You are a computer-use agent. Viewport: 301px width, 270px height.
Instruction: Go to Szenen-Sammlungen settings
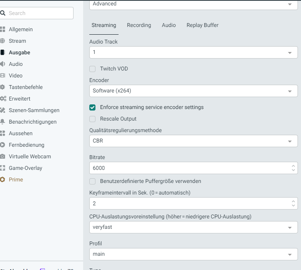[x=34, y=110]
